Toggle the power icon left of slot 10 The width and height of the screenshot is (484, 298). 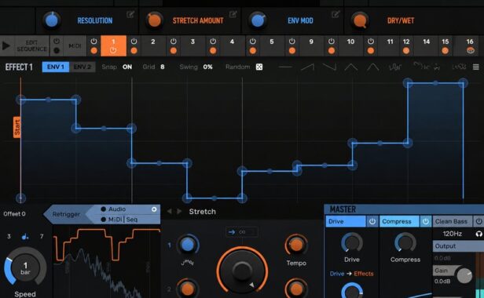(332, 42)
